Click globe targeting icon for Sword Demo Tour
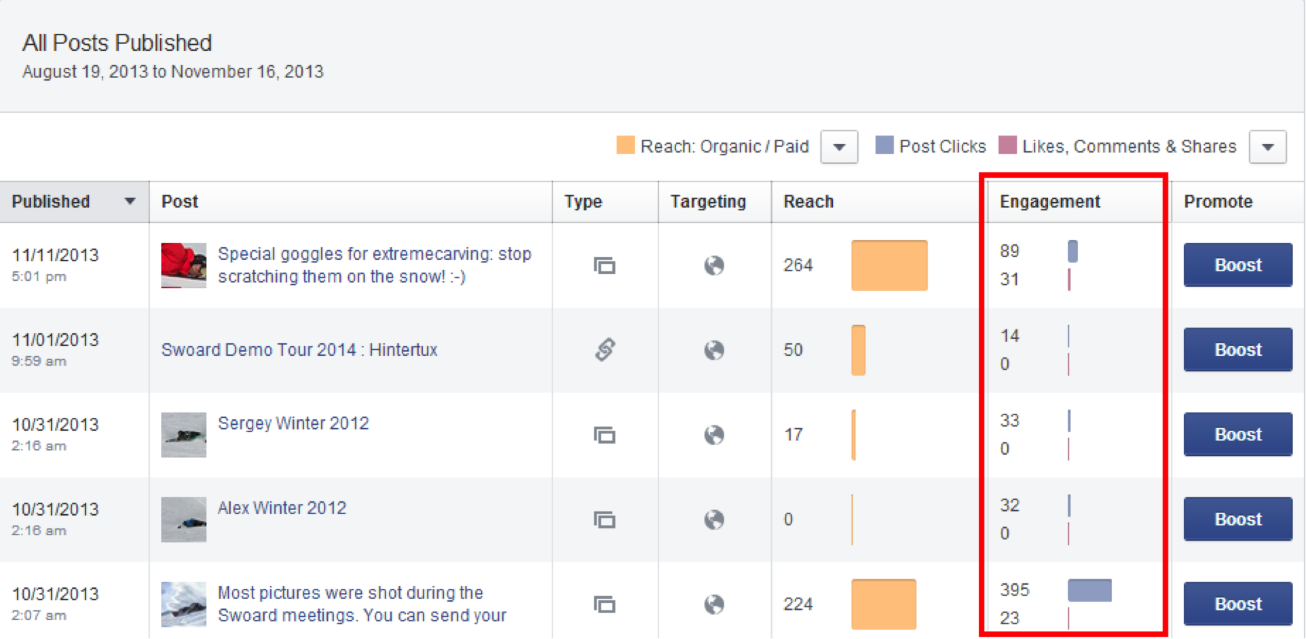This screenshot has height=639, width=1306. tap(713, 350)
